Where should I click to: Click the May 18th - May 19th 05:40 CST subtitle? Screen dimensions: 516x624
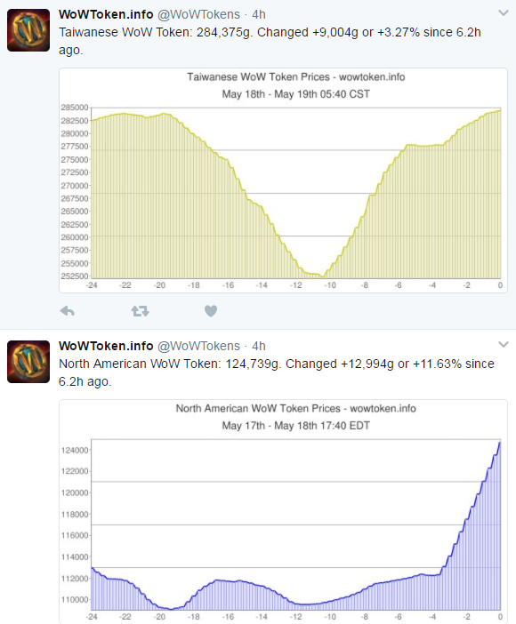point(296,94)
